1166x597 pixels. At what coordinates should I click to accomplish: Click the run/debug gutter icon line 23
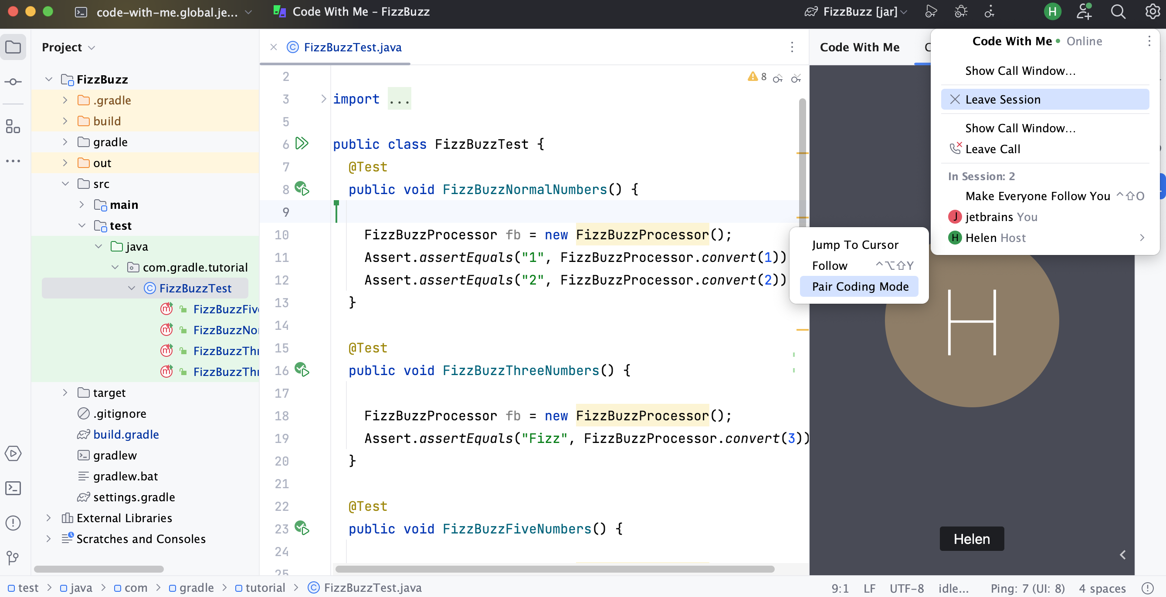click(x=303, y=528)
